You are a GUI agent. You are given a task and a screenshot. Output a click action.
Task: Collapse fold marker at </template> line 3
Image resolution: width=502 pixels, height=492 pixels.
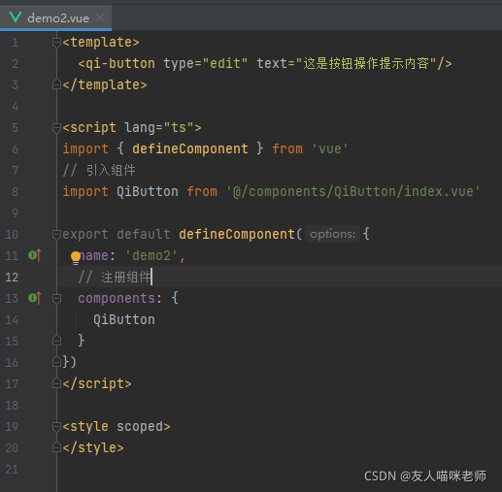pos(56,84)
